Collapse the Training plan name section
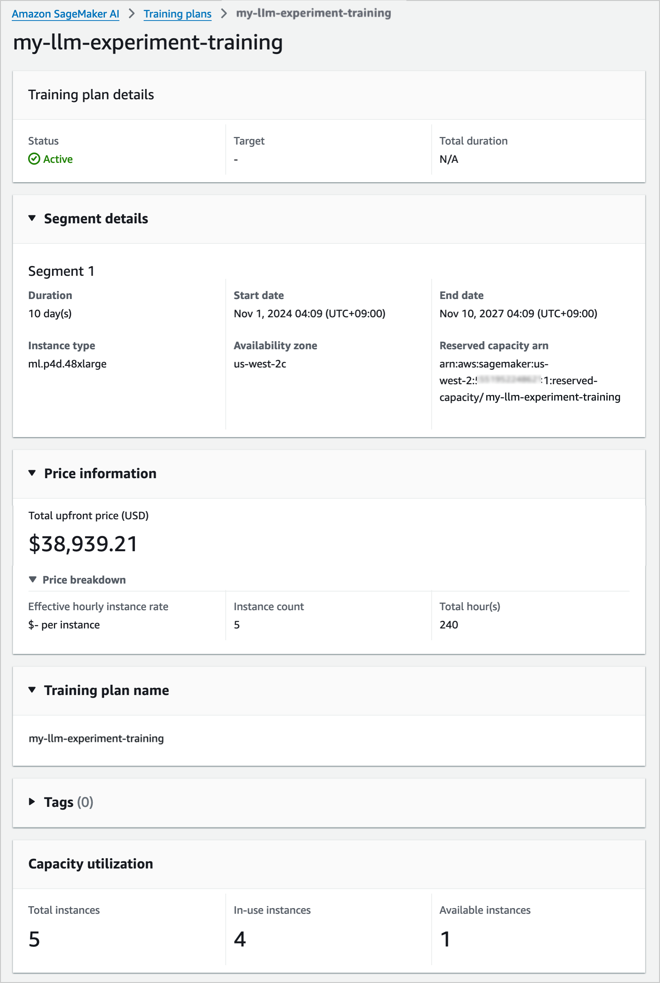This screenshot has width=660, height=983. click(32, 690)
